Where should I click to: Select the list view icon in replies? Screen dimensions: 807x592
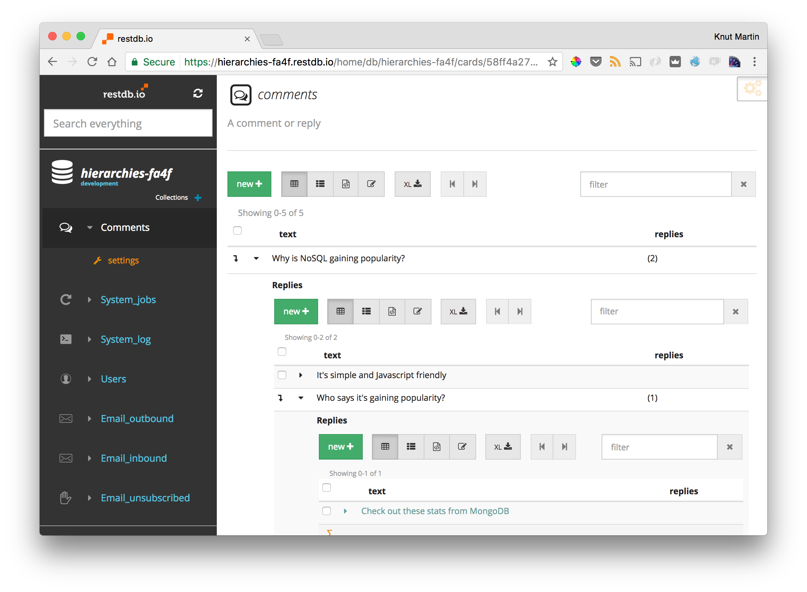tap(366, 311)
